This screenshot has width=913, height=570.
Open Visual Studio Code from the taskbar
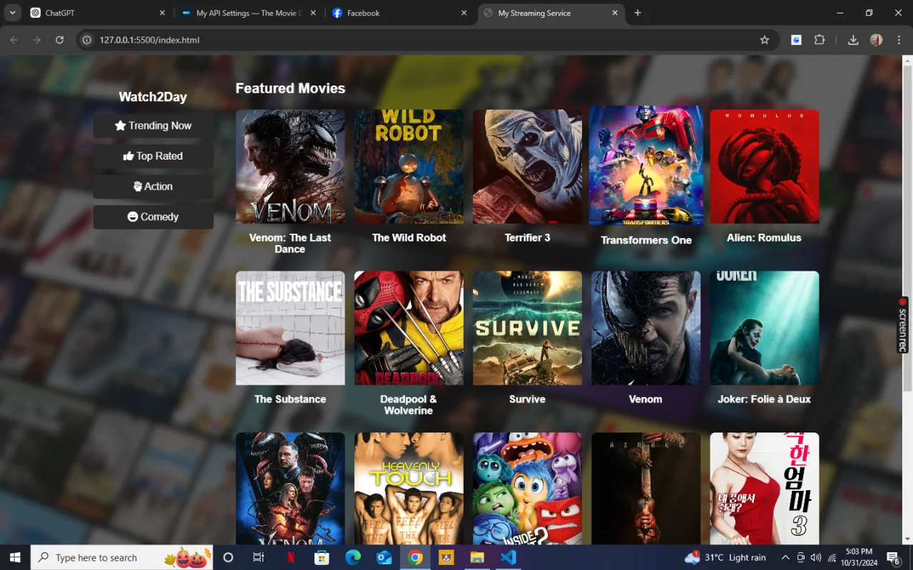point(509,557)
